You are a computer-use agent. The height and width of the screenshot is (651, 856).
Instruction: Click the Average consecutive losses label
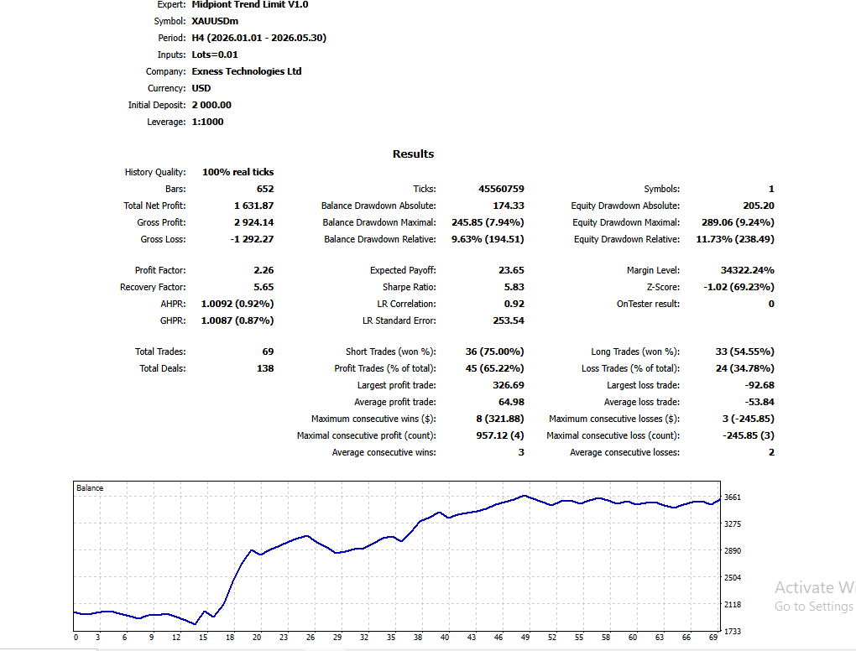click(x=624, y=452)
